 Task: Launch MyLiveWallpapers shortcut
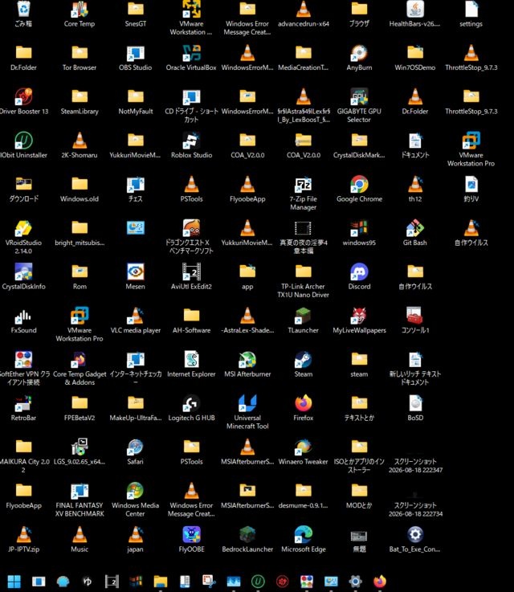359,316
